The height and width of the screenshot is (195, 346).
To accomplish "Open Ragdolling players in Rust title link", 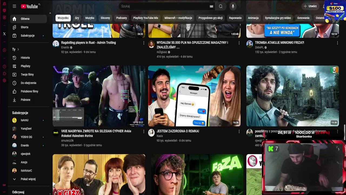I will coord(88,43).
